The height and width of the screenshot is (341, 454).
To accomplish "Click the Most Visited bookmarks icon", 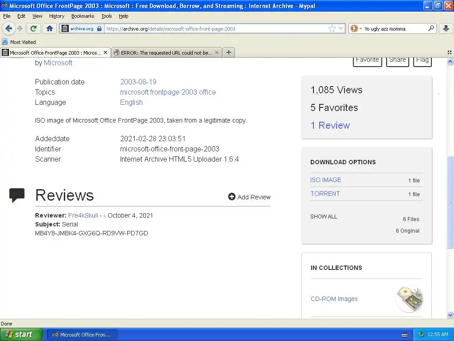I will pyautogui.click(x=4, y=42).
